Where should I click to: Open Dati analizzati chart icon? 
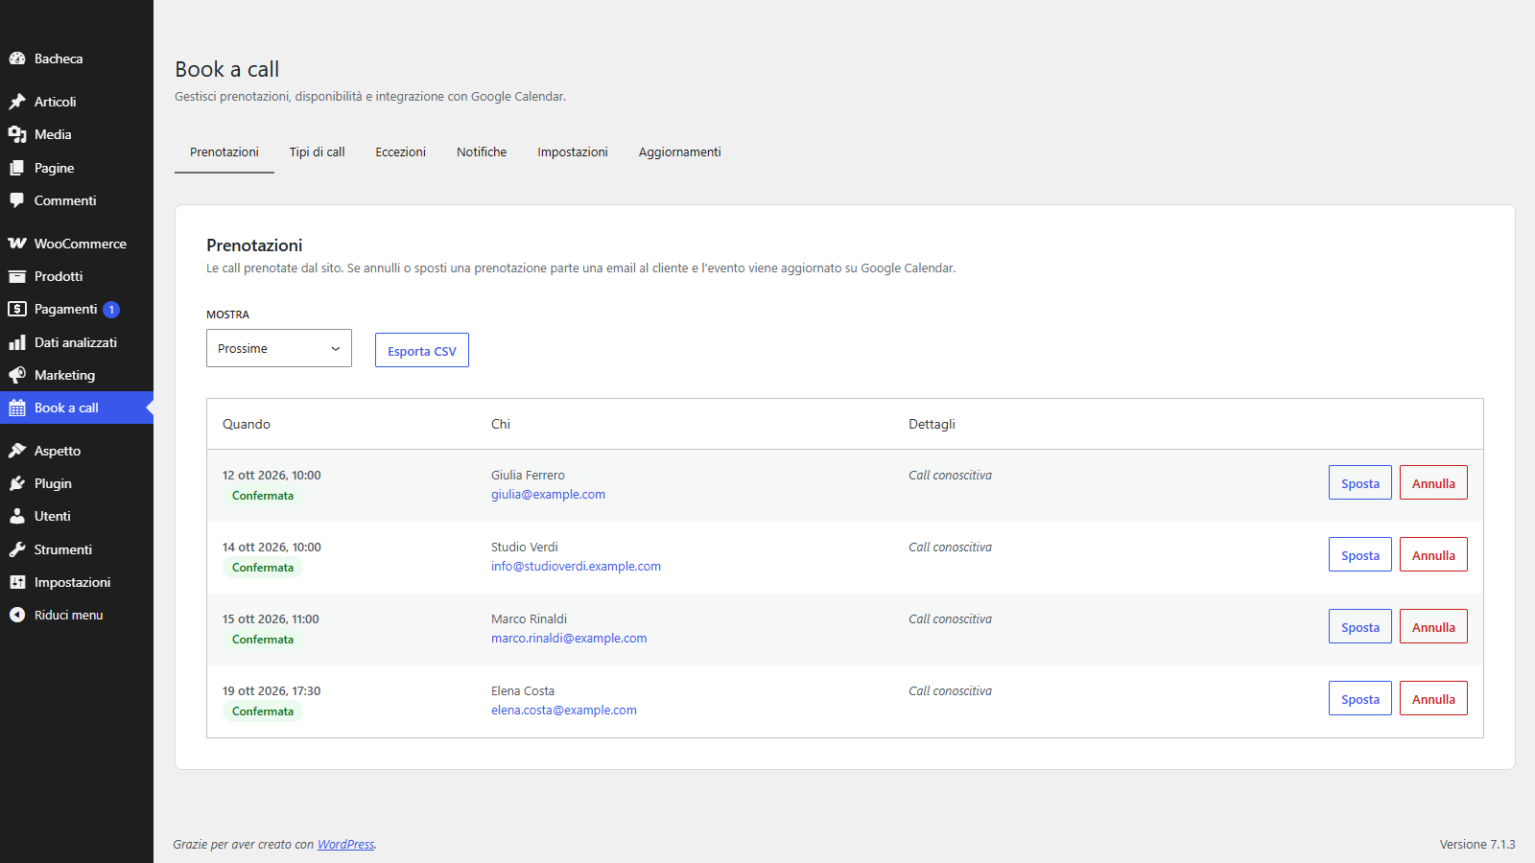click(17, 342)
